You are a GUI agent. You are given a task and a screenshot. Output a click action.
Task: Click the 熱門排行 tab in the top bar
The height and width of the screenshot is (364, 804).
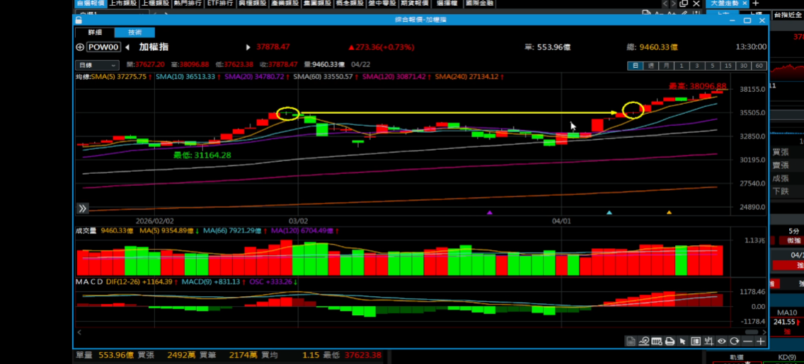point(187,4)
